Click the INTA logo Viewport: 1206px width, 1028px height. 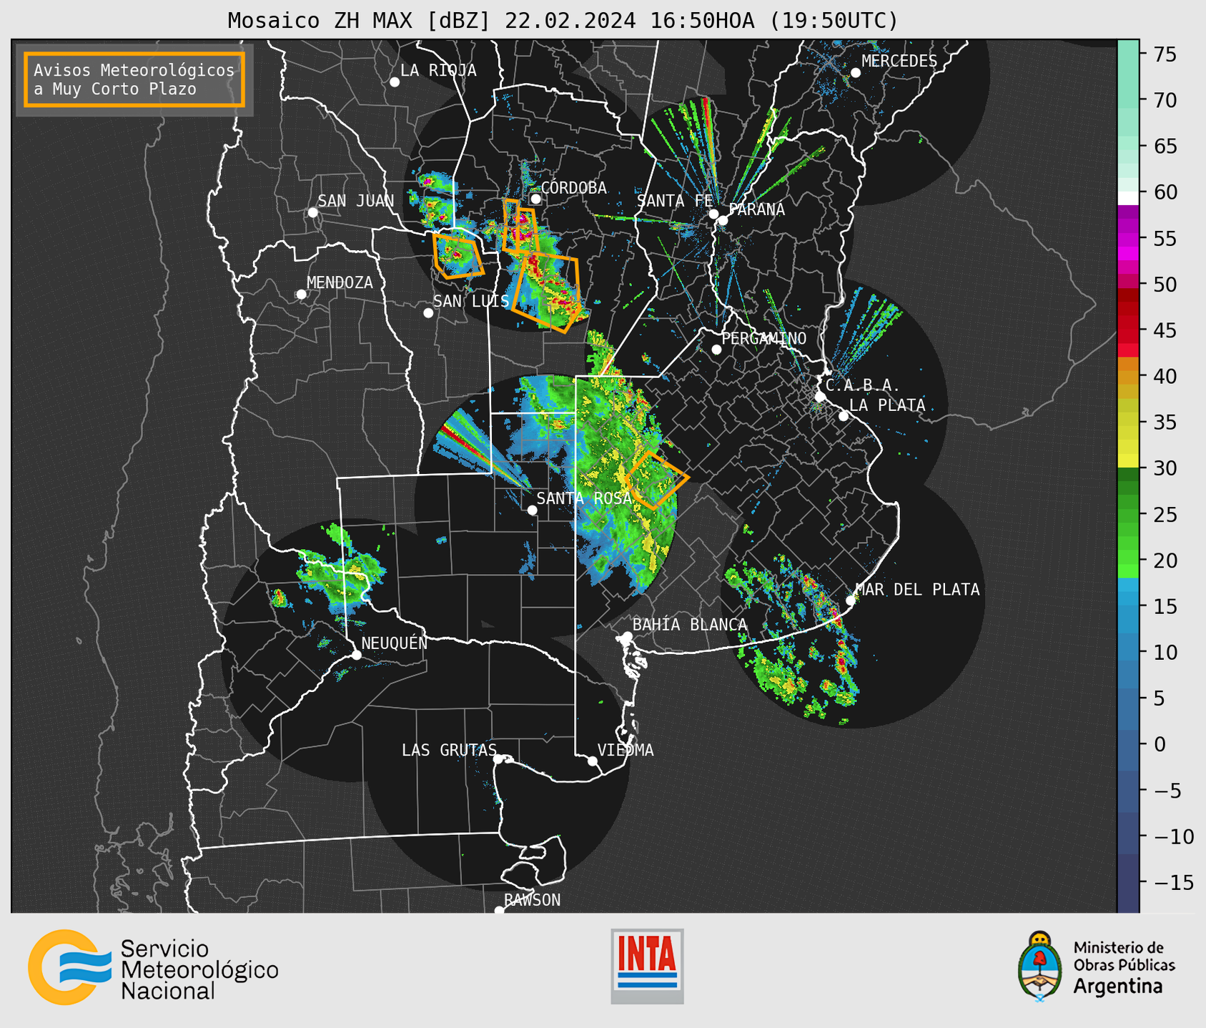coord(647,966)
